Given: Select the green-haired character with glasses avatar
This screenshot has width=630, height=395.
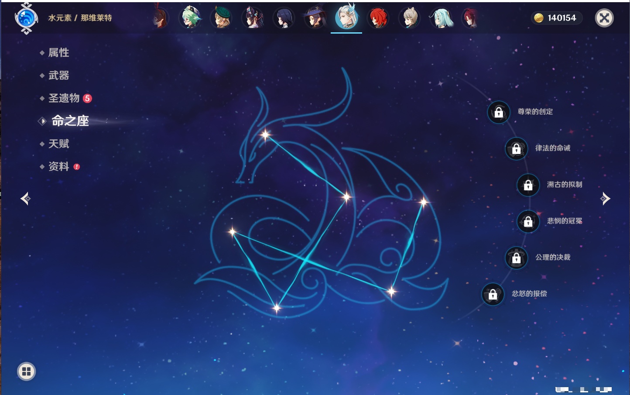Looking at the screenshot, I should 191,18.
